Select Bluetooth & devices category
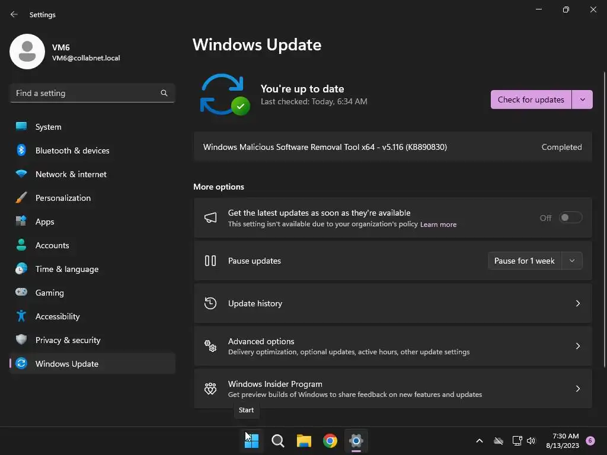 pyautogui.click(x=92, y=150)
